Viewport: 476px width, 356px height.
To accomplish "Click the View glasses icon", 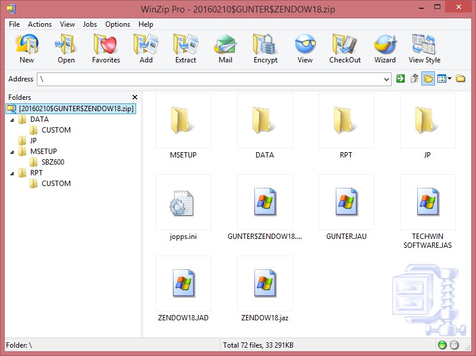I will [x=305, y=49].
